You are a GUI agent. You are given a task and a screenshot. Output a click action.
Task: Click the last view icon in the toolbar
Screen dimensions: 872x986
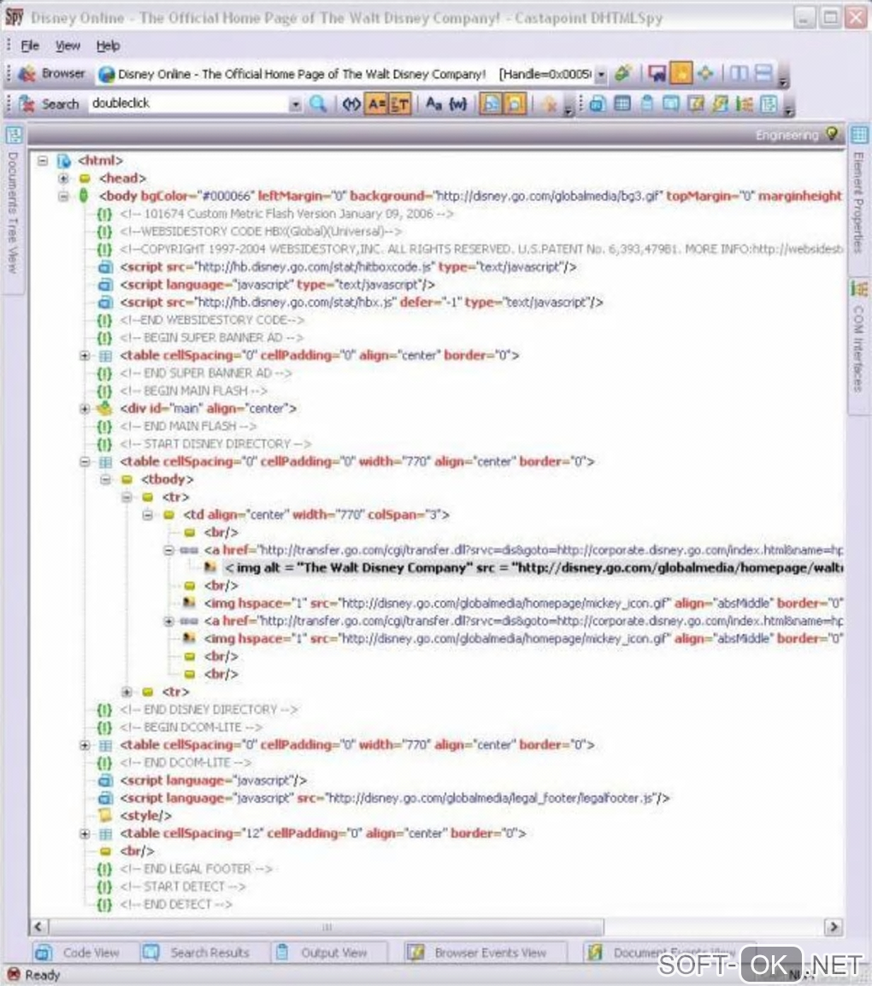pos(769,103)
